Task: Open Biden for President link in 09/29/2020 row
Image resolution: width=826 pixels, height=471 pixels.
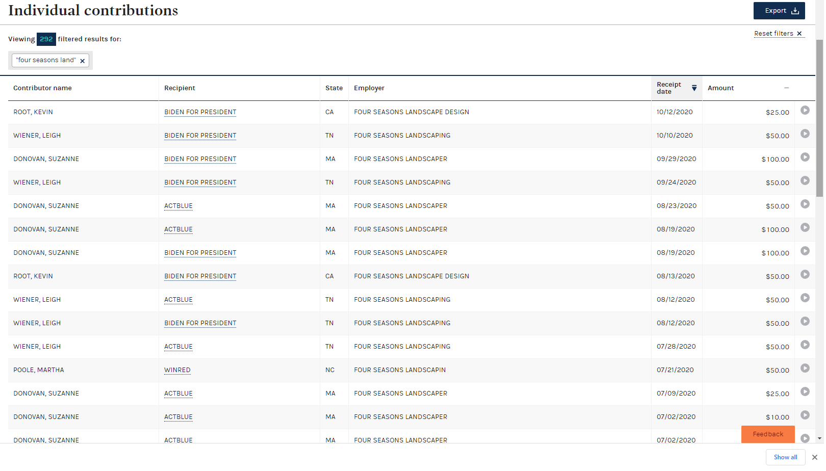Action: 200,159
